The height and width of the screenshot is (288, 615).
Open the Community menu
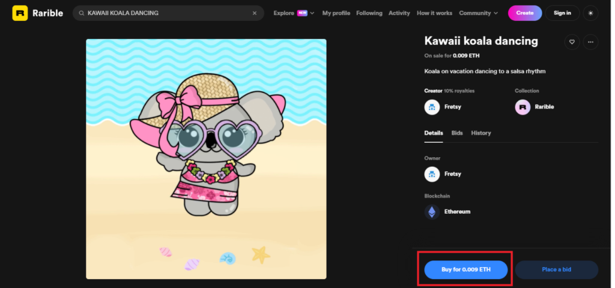point(475,13)
